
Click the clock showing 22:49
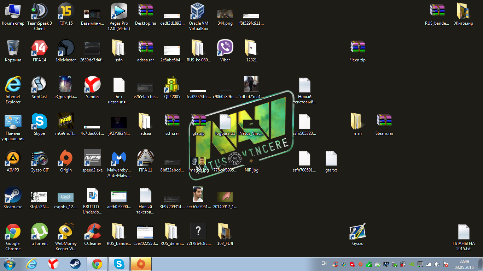pos(464,264)
